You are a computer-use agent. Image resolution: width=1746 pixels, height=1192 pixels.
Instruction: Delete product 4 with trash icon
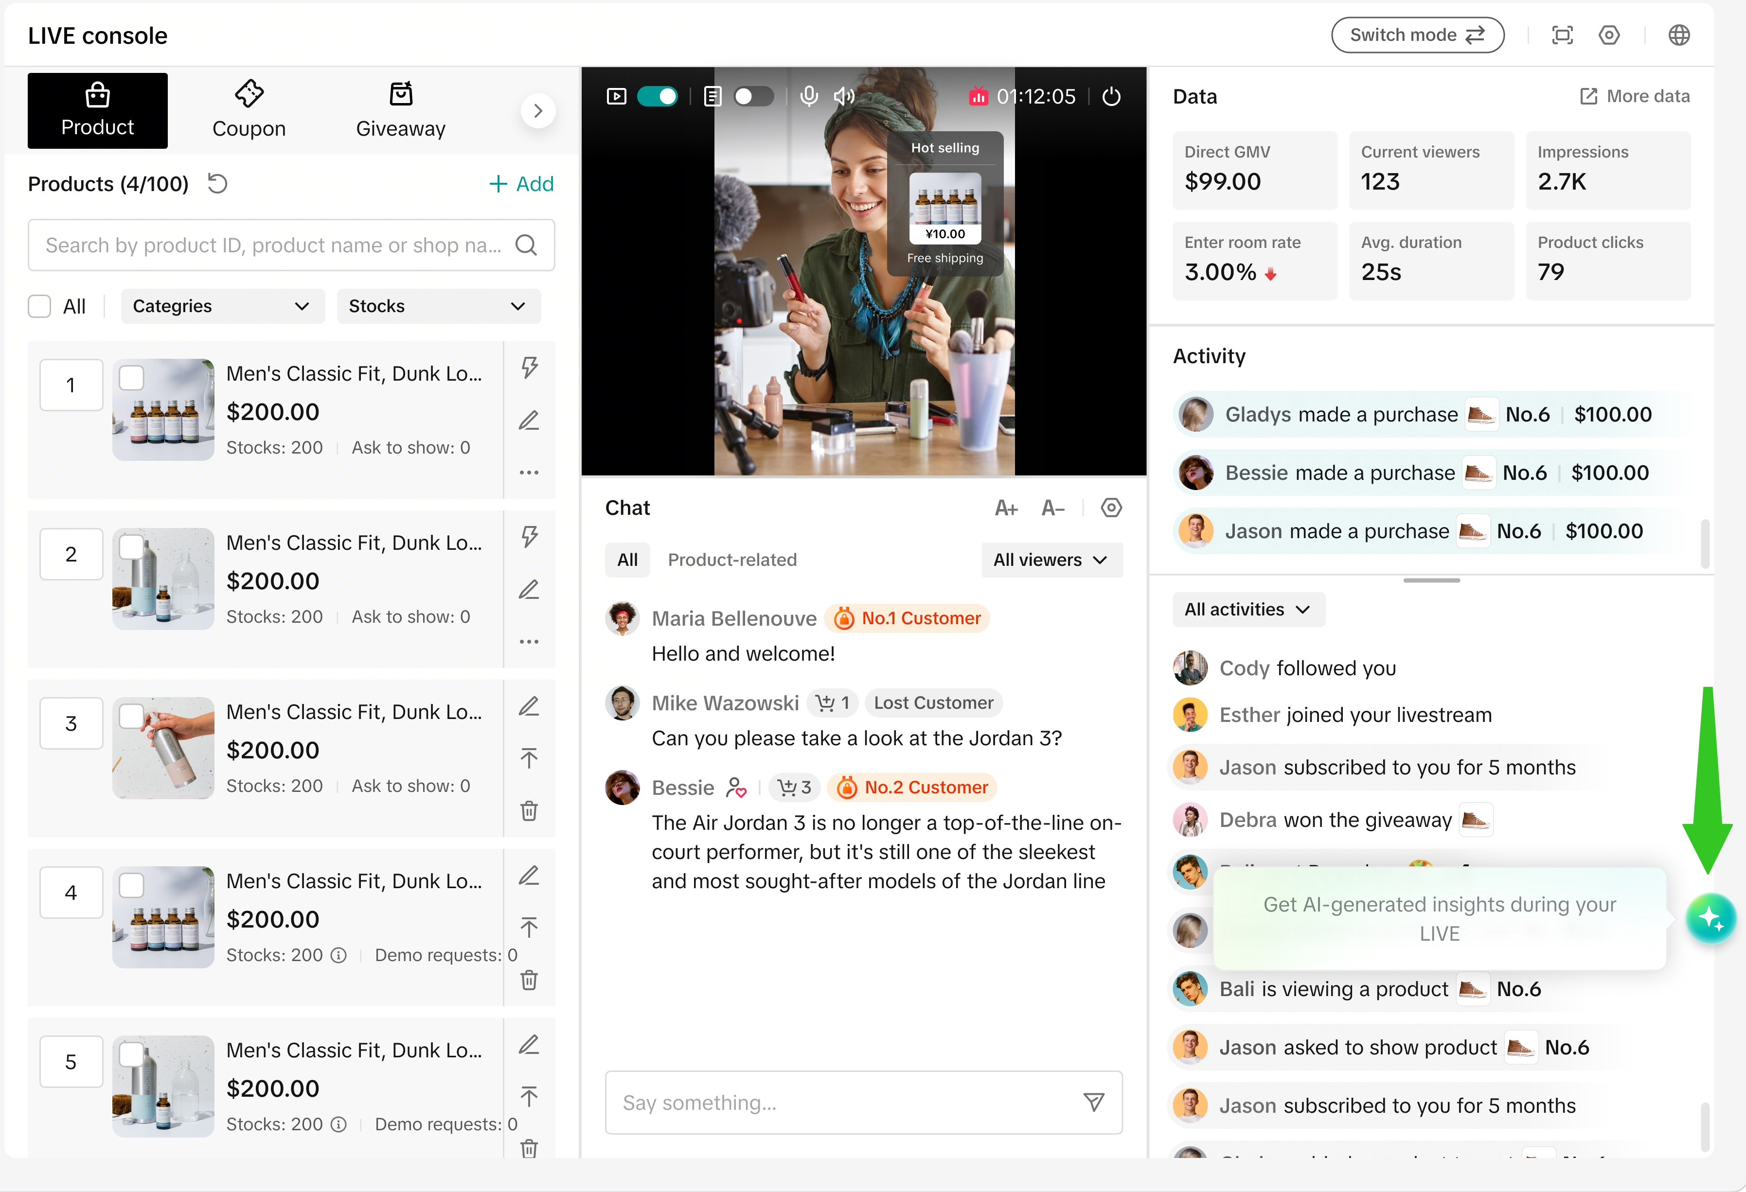(530, 980)
